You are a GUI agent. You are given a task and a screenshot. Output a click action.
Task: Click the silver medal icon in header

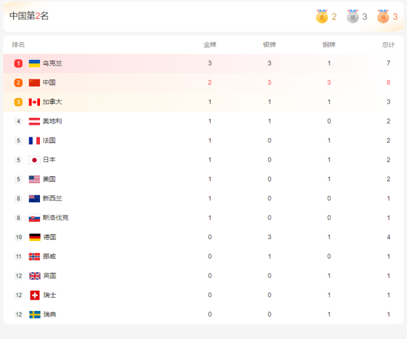[x=352, y=17]
